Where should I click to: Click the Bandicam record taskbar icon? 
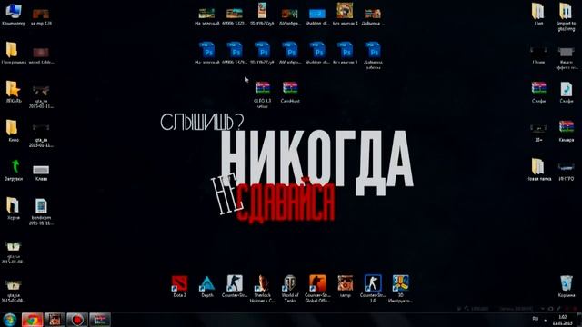point(76,320)
